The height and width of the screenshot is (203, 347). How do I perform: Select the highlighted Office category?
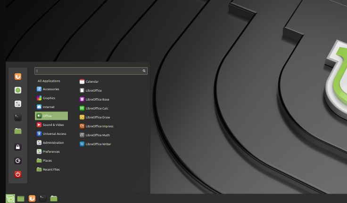[51, 116]
